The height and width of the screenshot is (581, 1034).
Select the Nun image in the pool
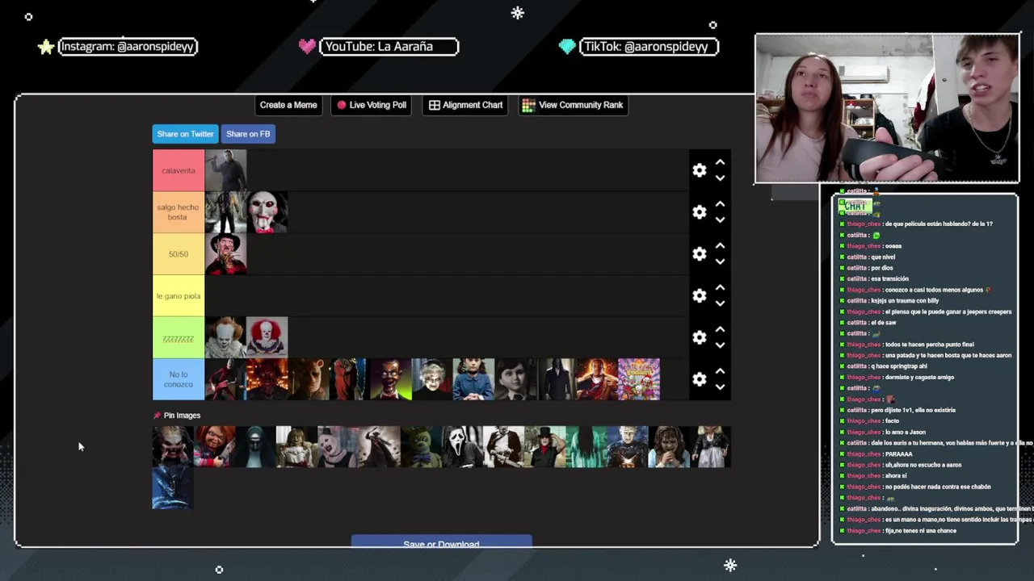point(255,447)
